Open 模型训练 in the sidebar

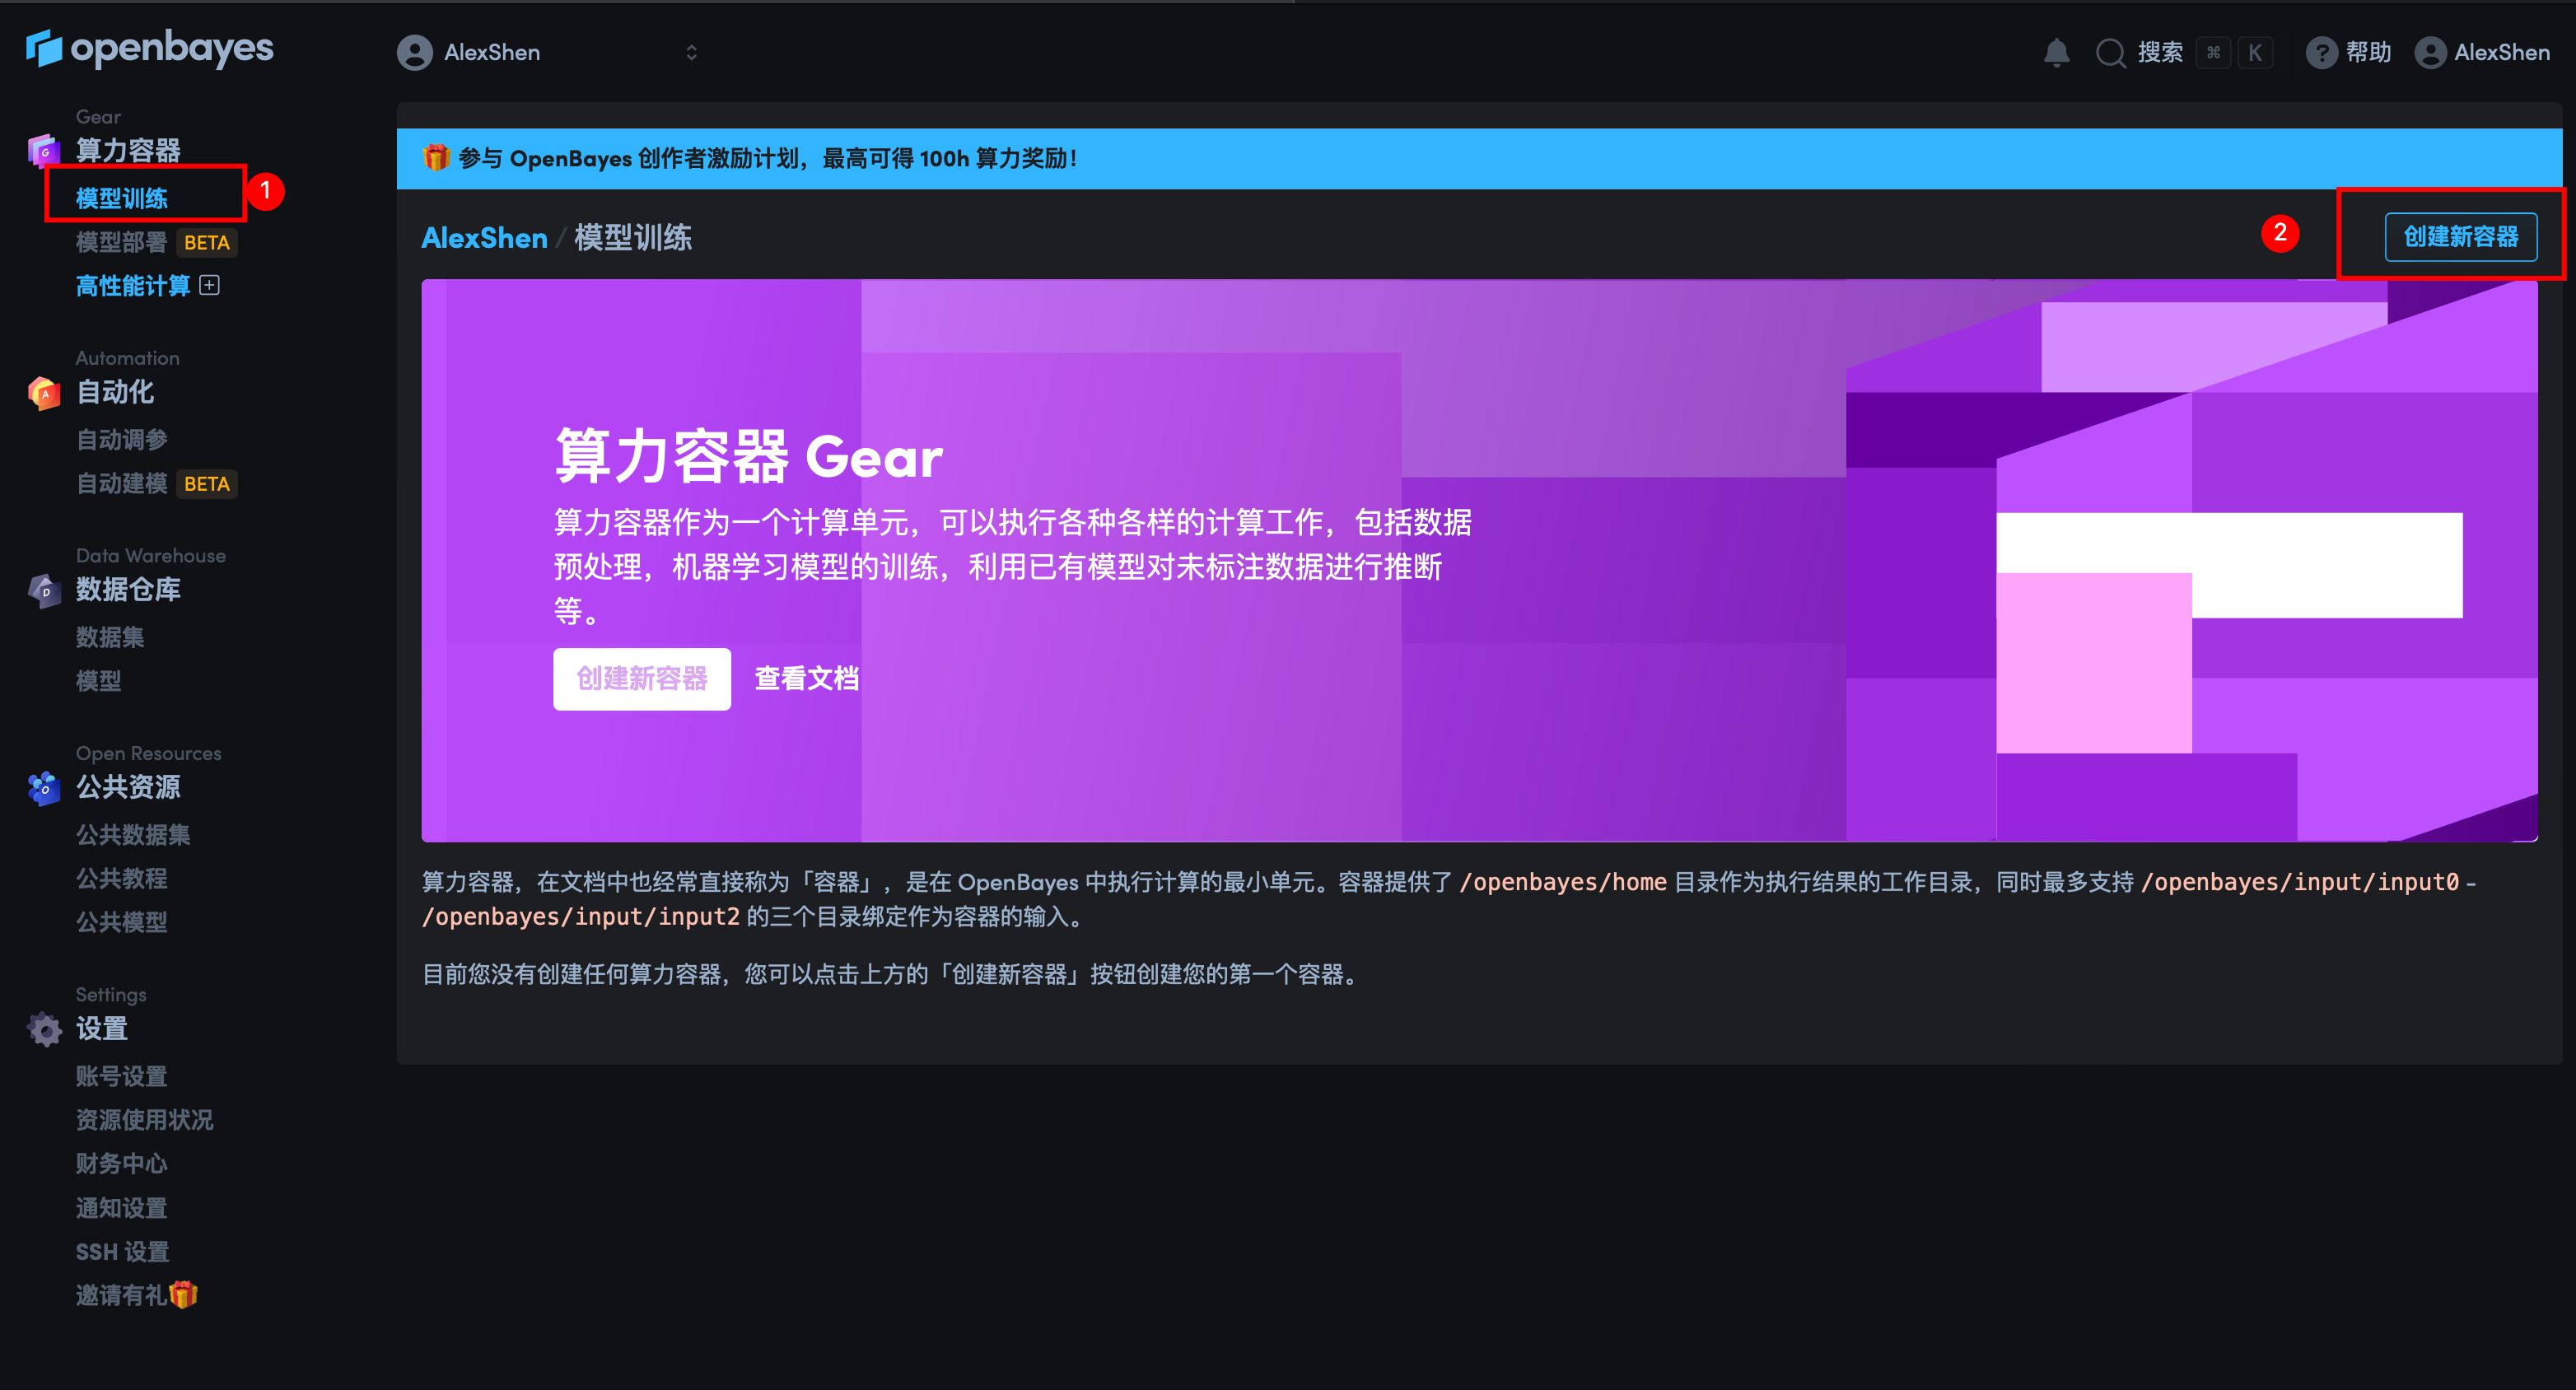click(122, 198)
